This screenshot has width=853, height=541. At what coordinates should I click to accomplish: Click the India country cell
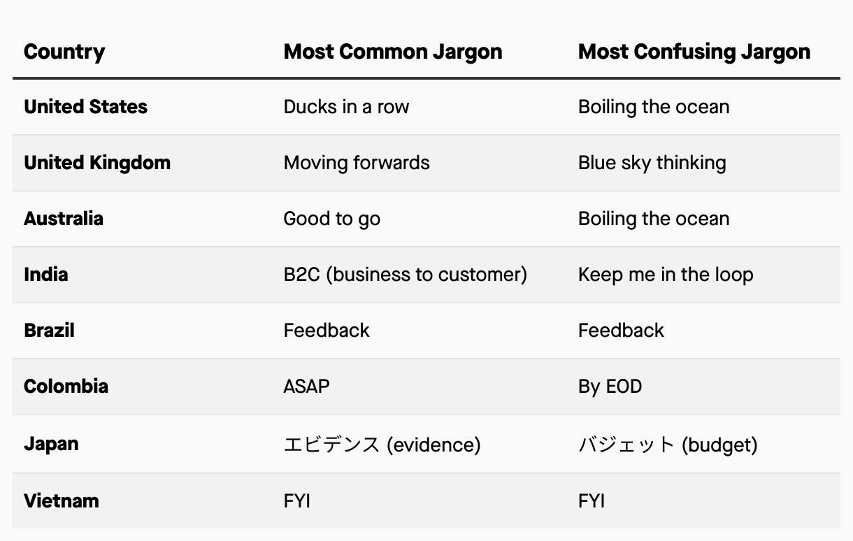tap(45, 275)
